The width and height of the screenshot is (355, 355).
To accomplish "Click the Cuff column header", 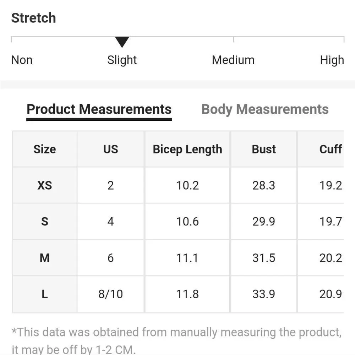I will pyautogui.click(x=330, y=149).
